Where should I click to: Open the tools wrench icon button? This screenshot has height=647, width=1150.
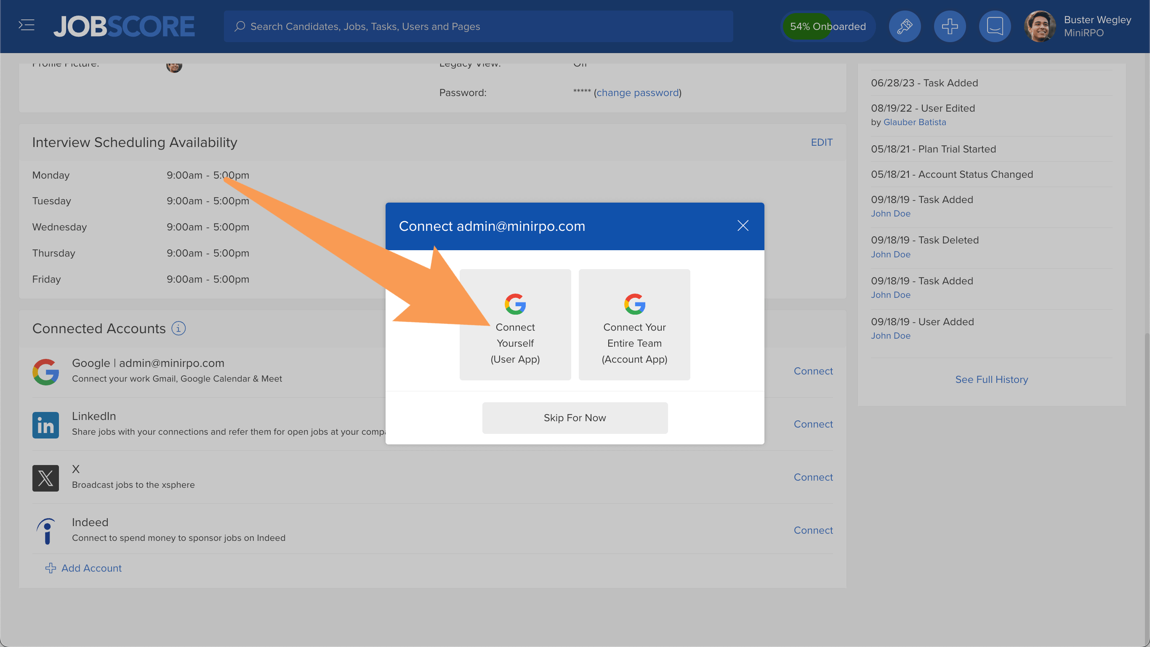click(905, 27)
